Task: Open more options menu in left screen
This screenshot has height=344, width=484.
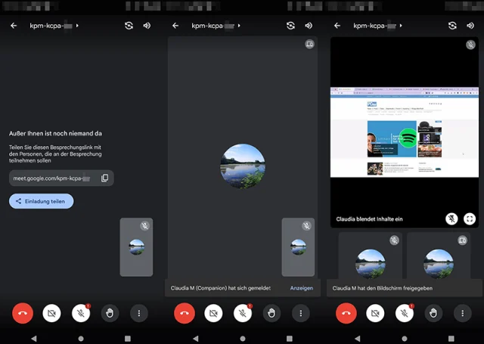Action: point(139,313)
